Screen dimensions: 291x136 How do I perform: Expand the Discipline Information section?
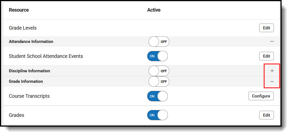272,71
